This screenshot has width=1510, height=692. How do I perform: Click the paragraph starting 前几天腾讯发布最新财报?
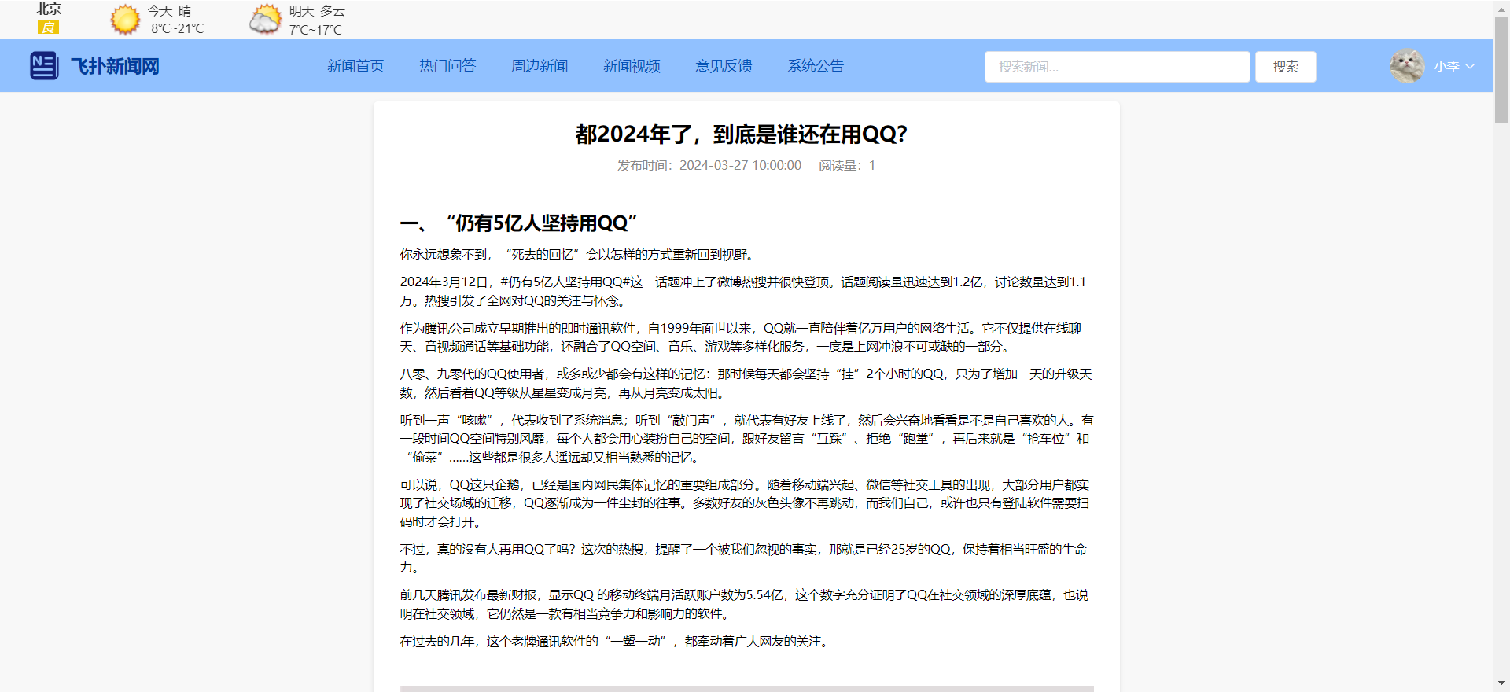(x=745, y=605)
